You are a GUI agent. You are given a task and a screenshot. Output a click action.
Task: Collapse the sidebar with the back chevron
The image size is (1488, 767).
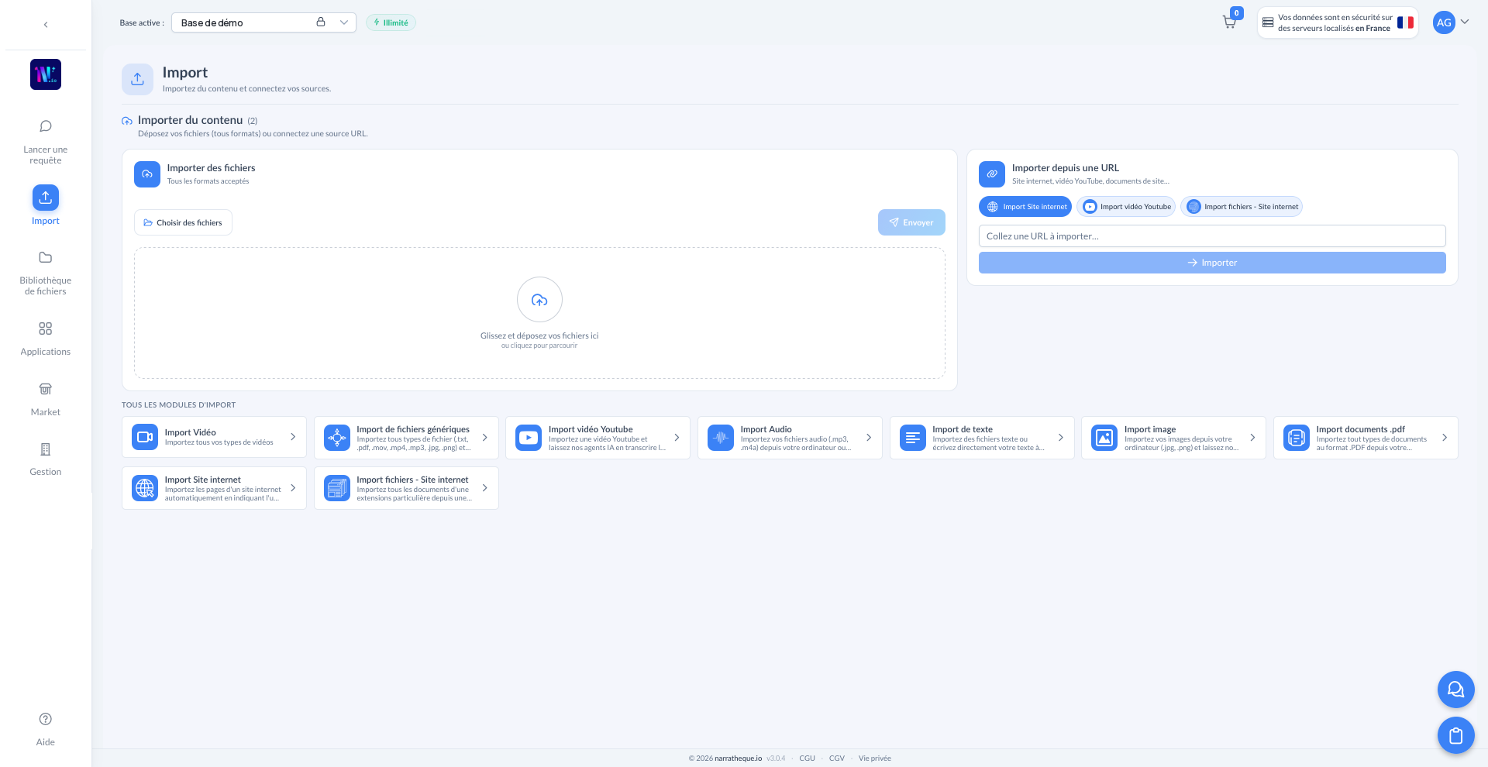pyautogui.click(x=46, y=25)
